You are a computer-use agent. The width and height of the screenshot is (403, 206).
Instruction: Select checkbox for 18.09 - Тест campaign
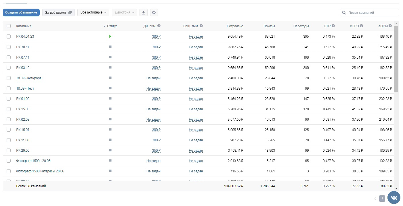pyautogui.click(x=9, y=88)
